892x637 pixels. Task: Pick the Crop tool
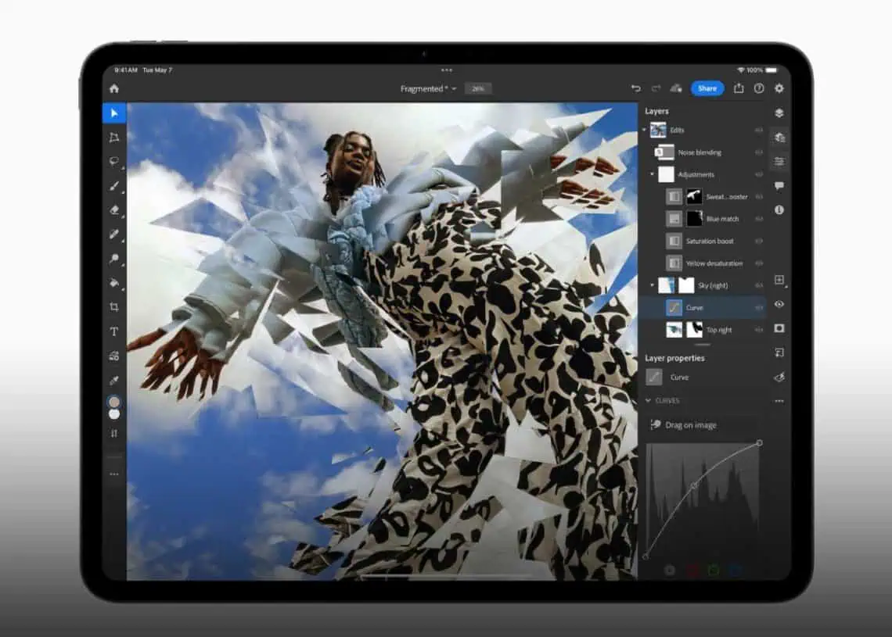[x=114, y=307]
